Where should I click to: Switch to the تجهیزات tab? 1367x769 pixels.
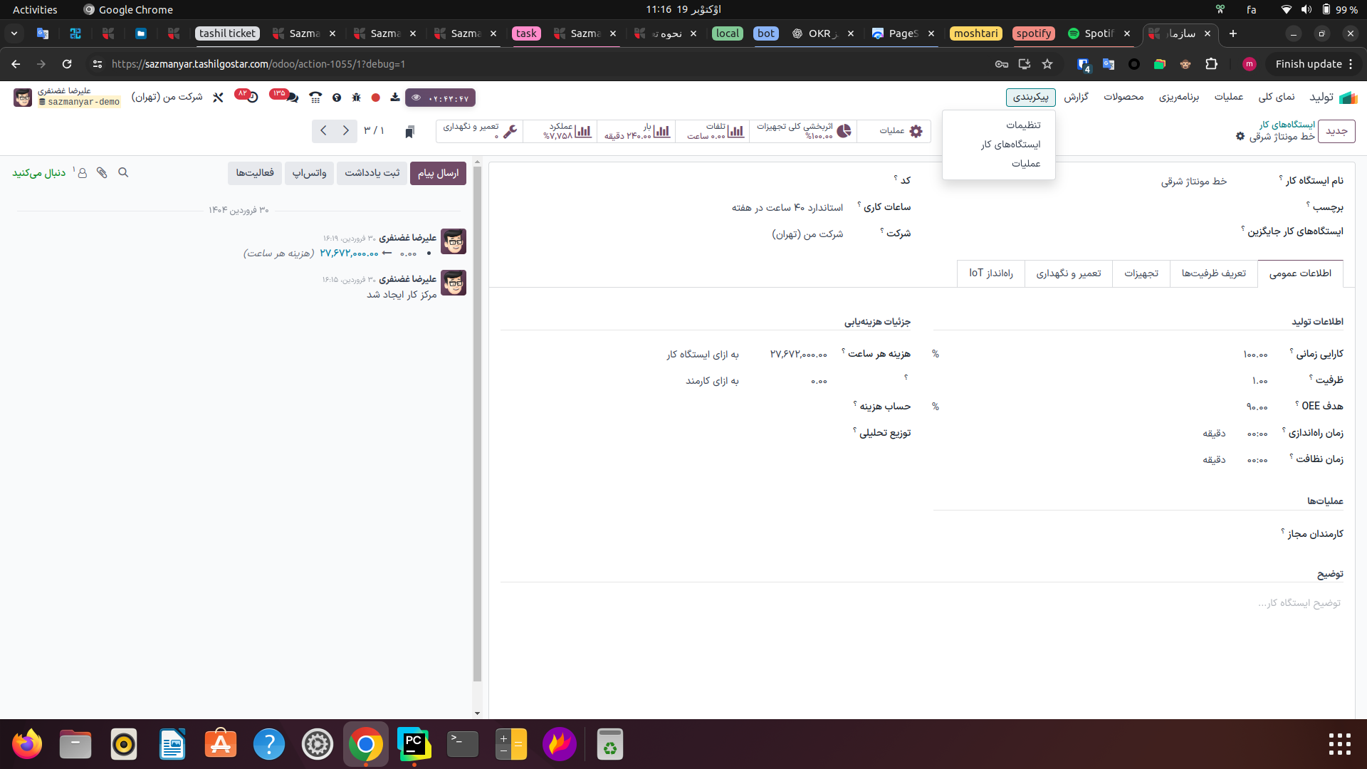[1141, 273]
